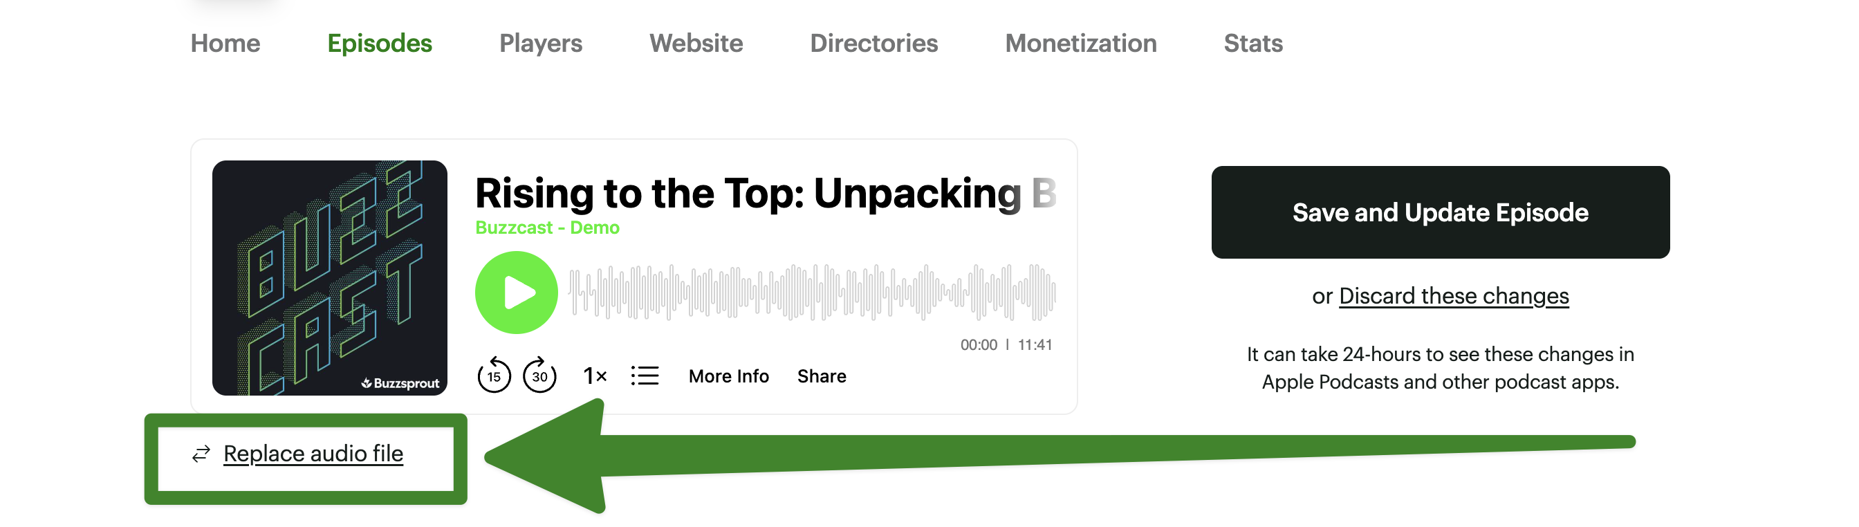The width and height of the screenshot is (1859, 527).
Task: Click the replace audio swap-arrows icon
Action: (x=201, y=454)
